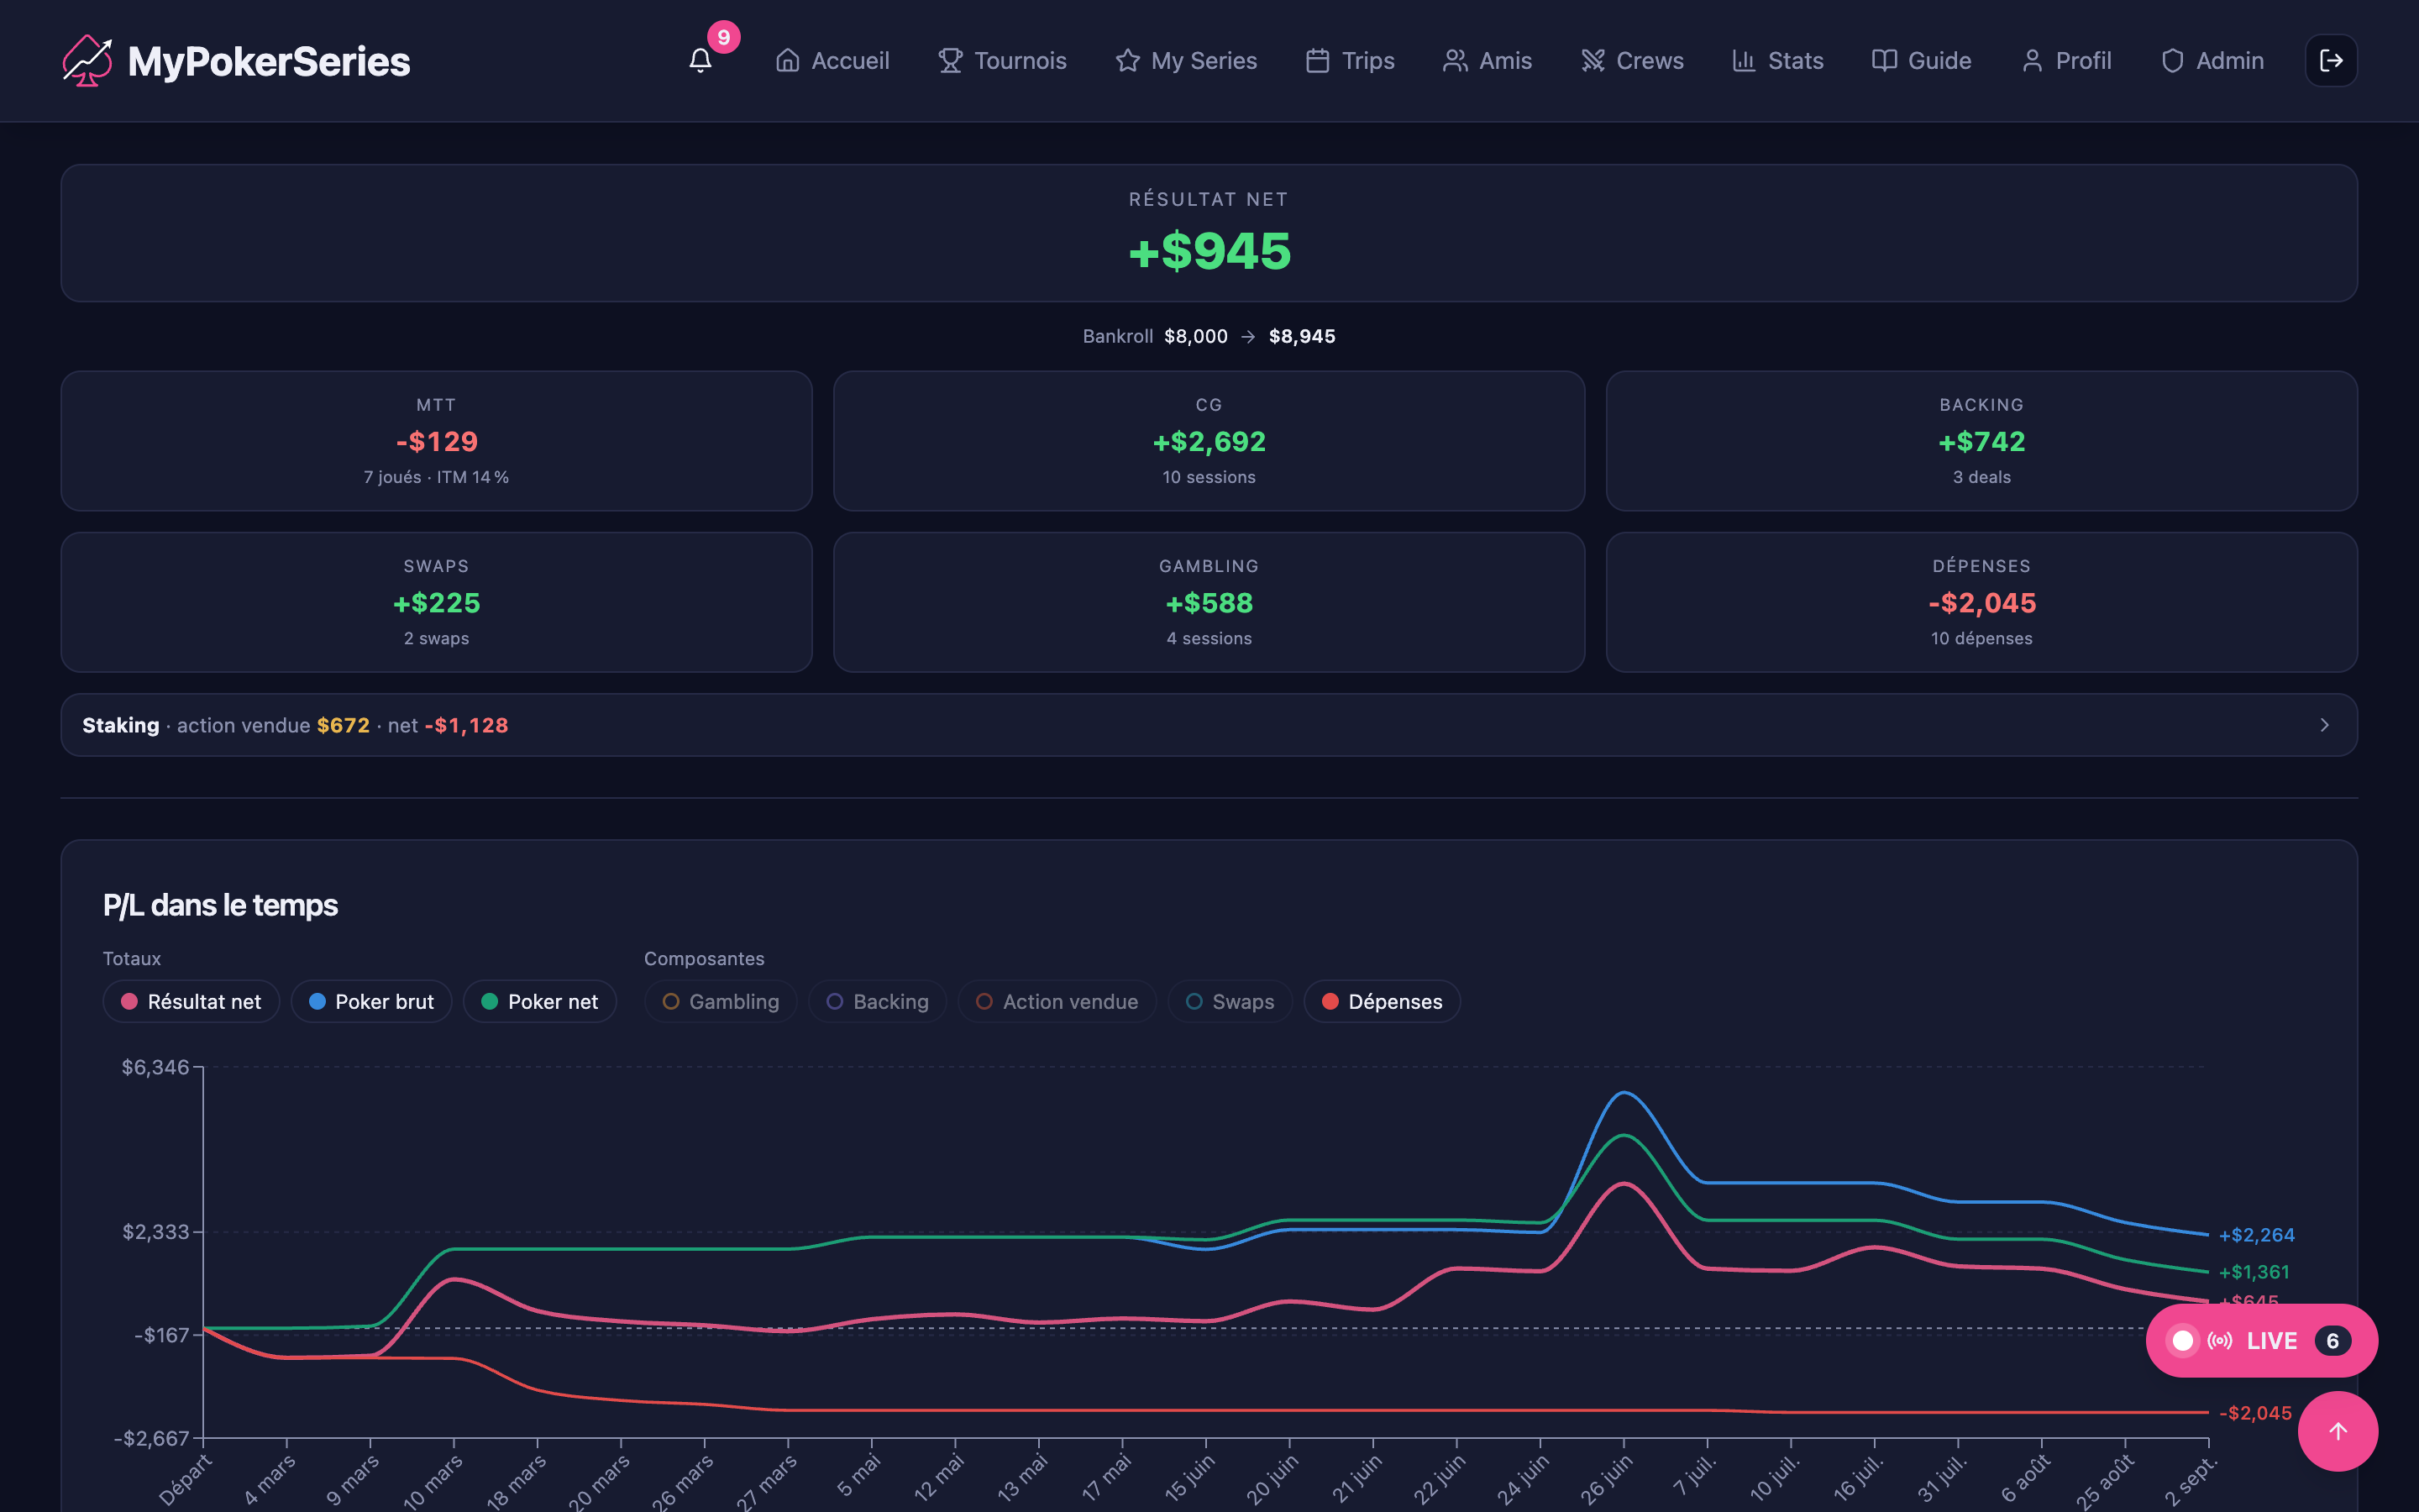This screenshot has width=2419, height=1512.
Task: Open the Tournois menu item
Action: pyautogui.click(x=1003, y=61)
